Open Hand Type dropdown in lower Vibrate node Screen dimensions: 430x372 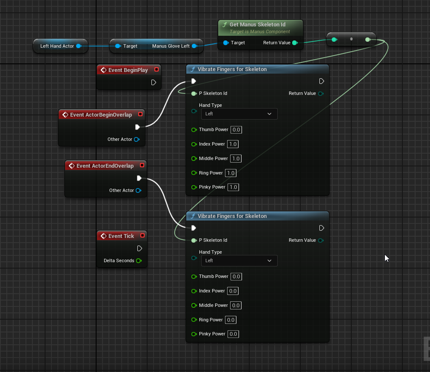[x=239, y=260]
